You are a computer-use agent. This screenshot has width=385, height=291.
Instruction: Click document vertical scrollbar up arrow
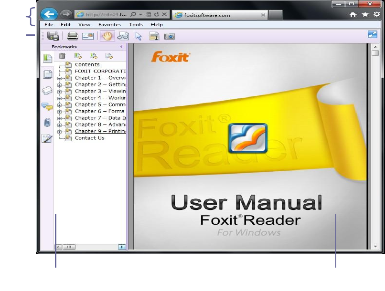375,47
